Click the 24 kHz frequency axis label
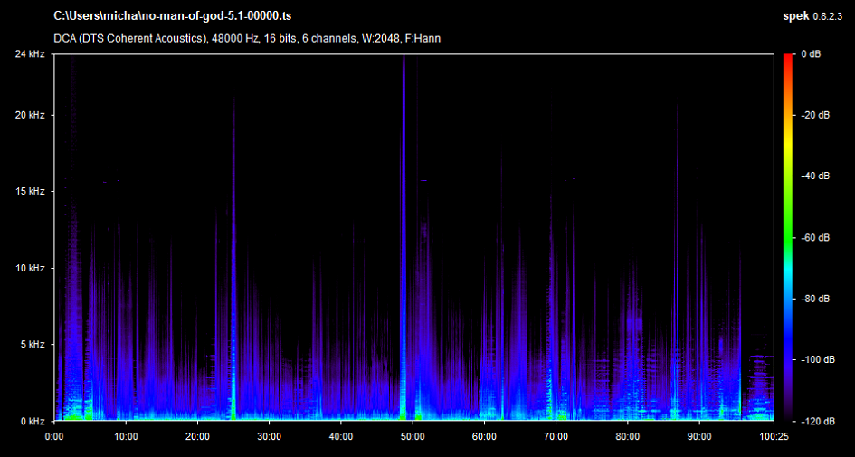Screen dimensions: 855x457 tap(30, 54)
